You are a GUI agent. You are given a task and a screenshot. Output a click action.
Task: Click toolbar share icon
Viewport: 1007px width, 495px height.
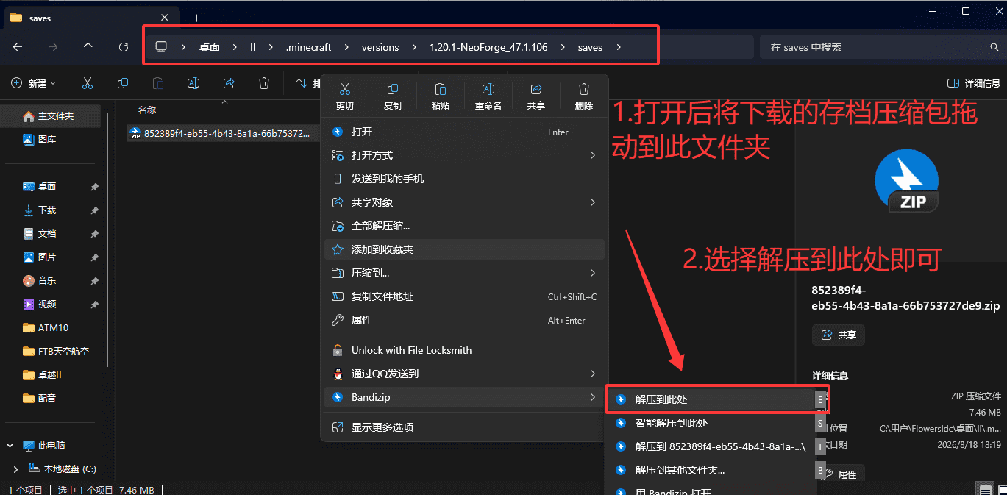229,83
